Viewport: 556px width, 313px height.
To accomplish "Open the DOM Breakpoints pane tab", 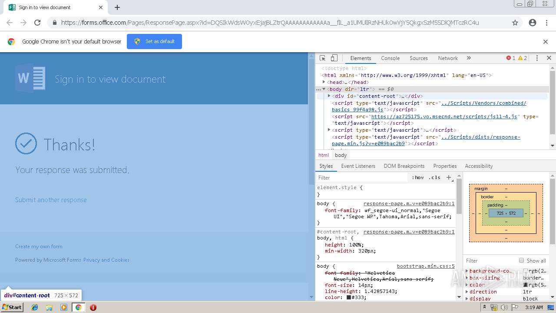I will [x=404, y=166].
